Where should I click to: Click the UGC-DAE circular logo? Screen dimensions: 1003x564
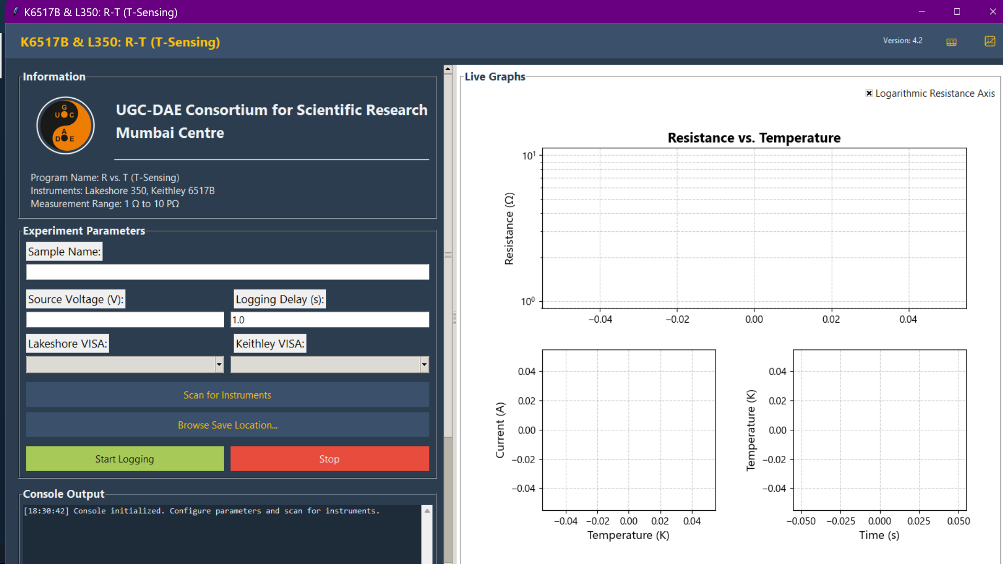[65, 125]
